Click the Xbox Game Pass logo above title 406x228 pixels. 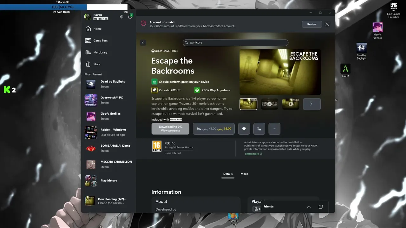pos(164,51)
